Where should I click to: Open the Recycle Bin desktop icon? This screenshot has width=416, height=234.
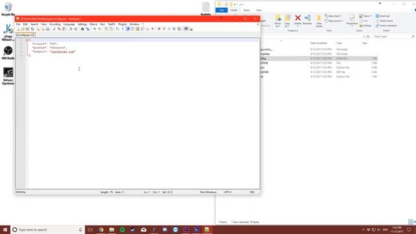[x=8, y=9]
